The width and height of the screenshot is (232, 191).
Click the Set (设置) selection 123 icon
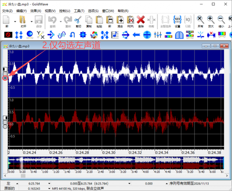coord(177,20)
